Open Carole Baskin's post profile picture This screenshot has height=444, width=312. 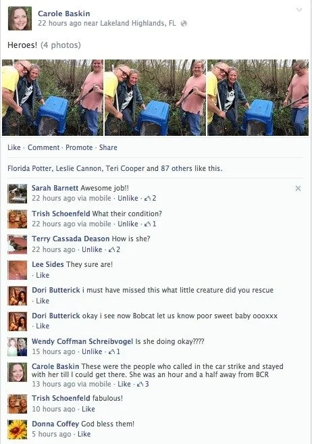(x=20, y=18)
